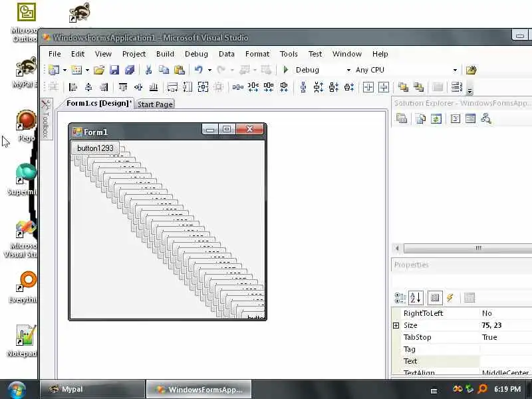Click Solution Explorer's Show All Files icon
This screenshot has width=532, height=399.
pyautogui.click(x=421, y=119)
